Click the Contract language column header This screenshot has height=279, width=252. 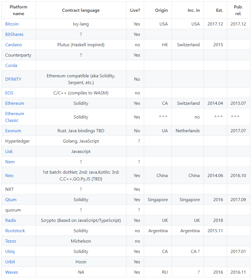pos(81,10)
